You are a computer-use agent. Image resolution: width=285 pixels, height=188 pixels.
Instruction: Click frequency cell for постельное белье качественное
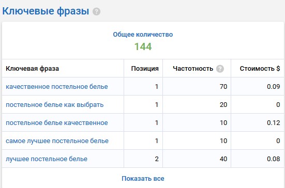(197, 123)
